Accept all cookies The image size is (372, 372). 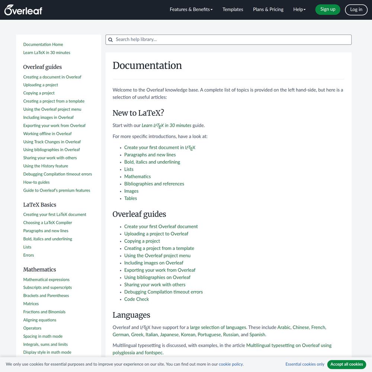click(347, 364)
